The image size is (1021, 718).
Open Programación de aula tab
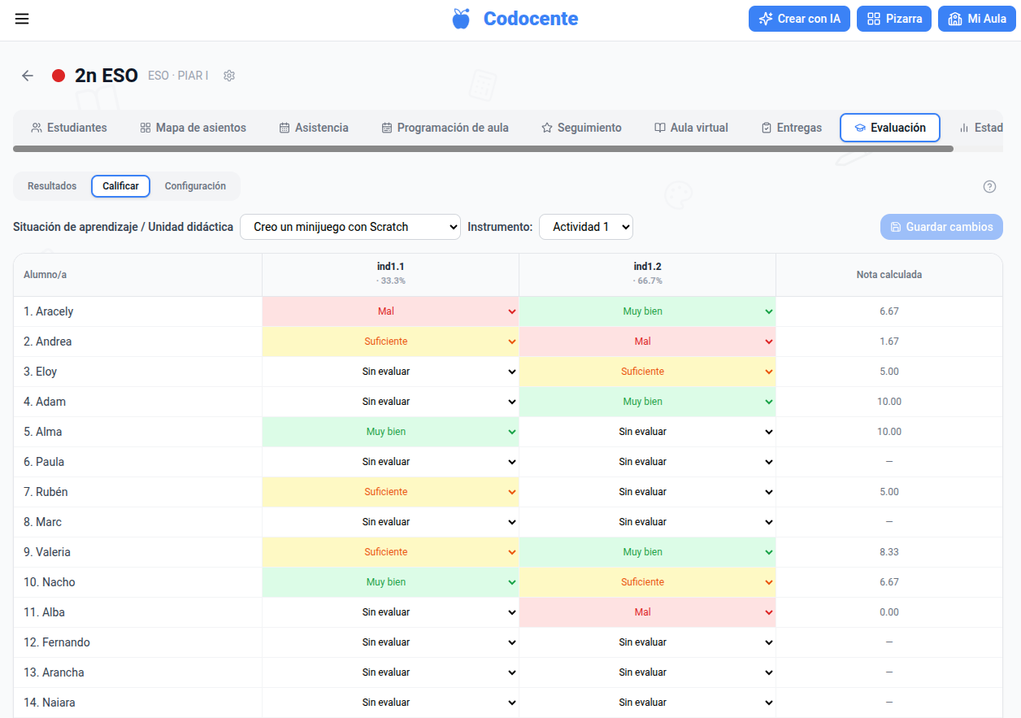(445, 128)
